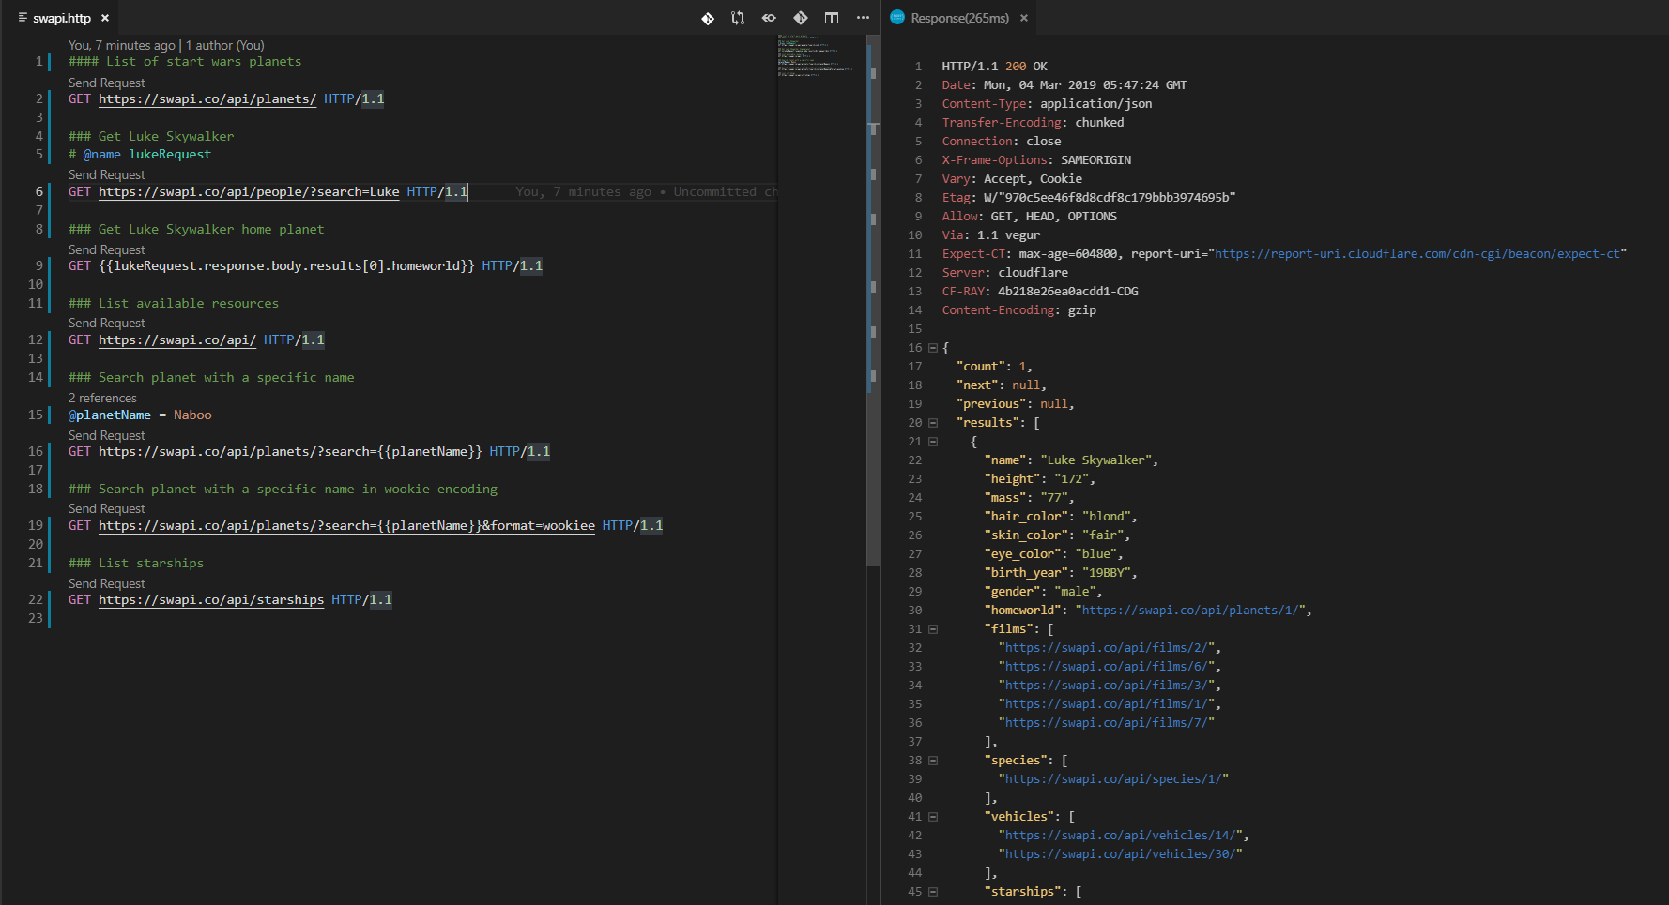This screenshot has height=905, width=1669.
Task: Click Send Request above the planets GET request
Action: coord(105,82)
